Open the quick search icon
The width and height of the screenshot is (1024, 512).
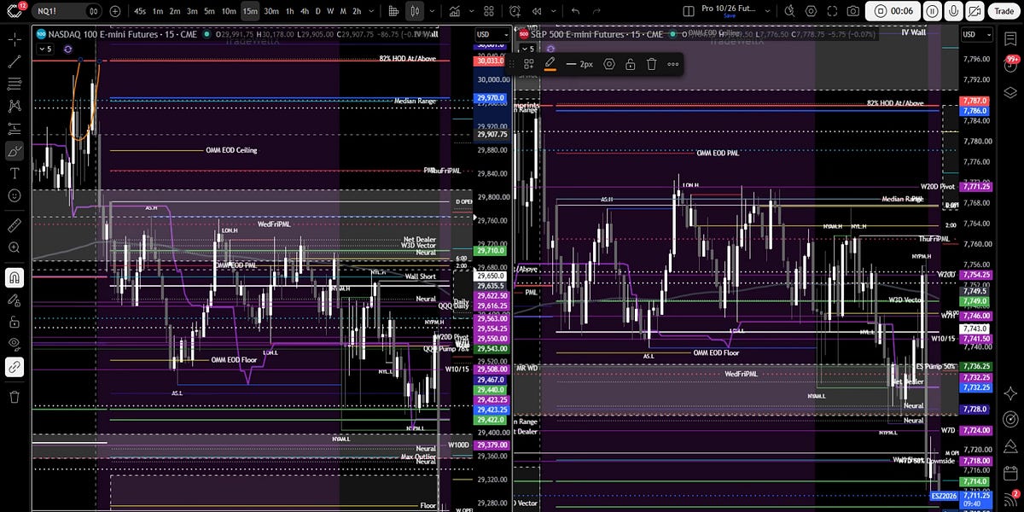[790, 11]
